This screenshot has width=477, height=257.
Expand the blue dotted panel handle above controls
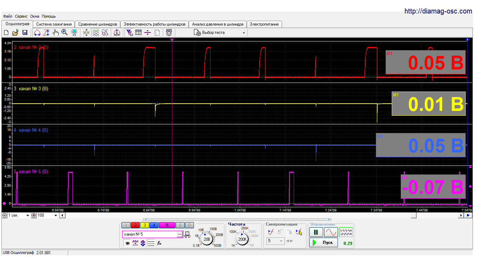tap(238, 219)
